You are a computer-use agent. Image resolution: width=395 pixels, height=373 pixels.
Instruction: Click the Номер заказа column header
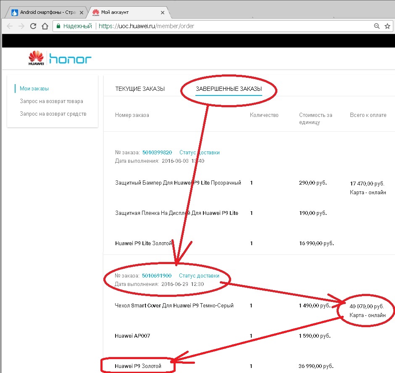132,115
